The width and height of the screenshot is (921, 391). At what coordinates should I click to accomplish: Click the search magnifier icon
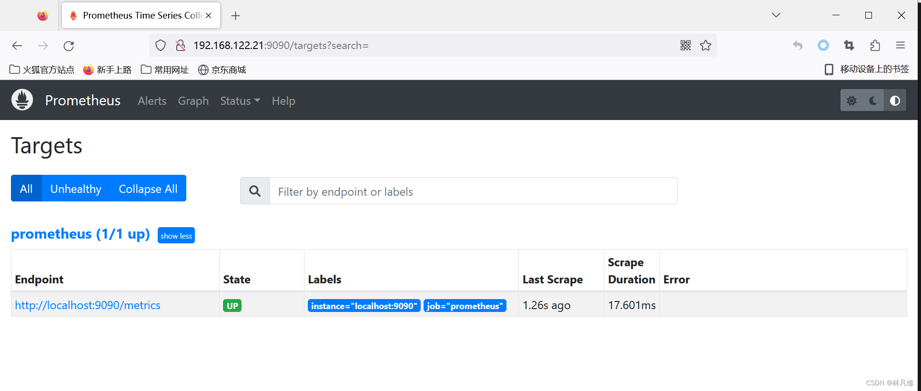(255, 191)
